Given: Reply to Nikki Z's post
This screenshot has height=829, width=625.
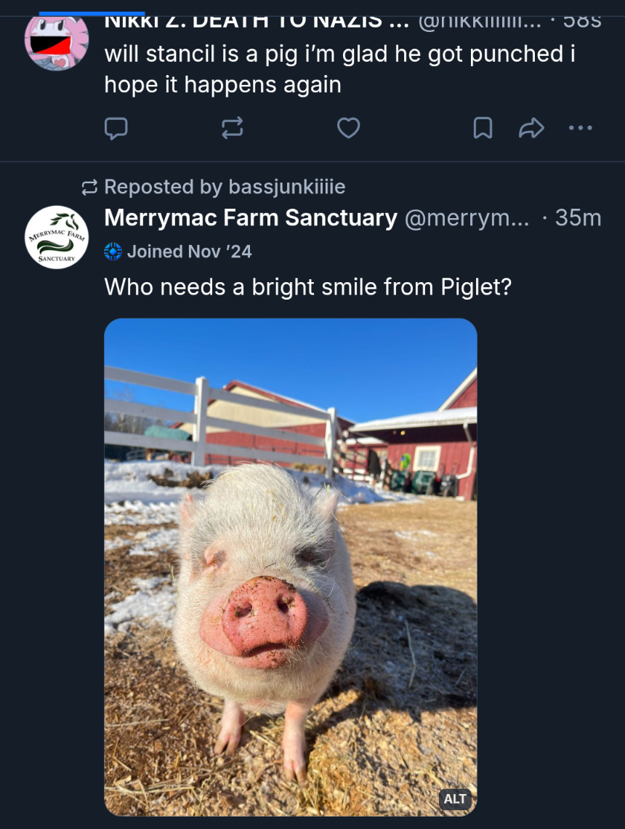Looking at the screenshot, I should pyautogui.click(x=116, y=129).
